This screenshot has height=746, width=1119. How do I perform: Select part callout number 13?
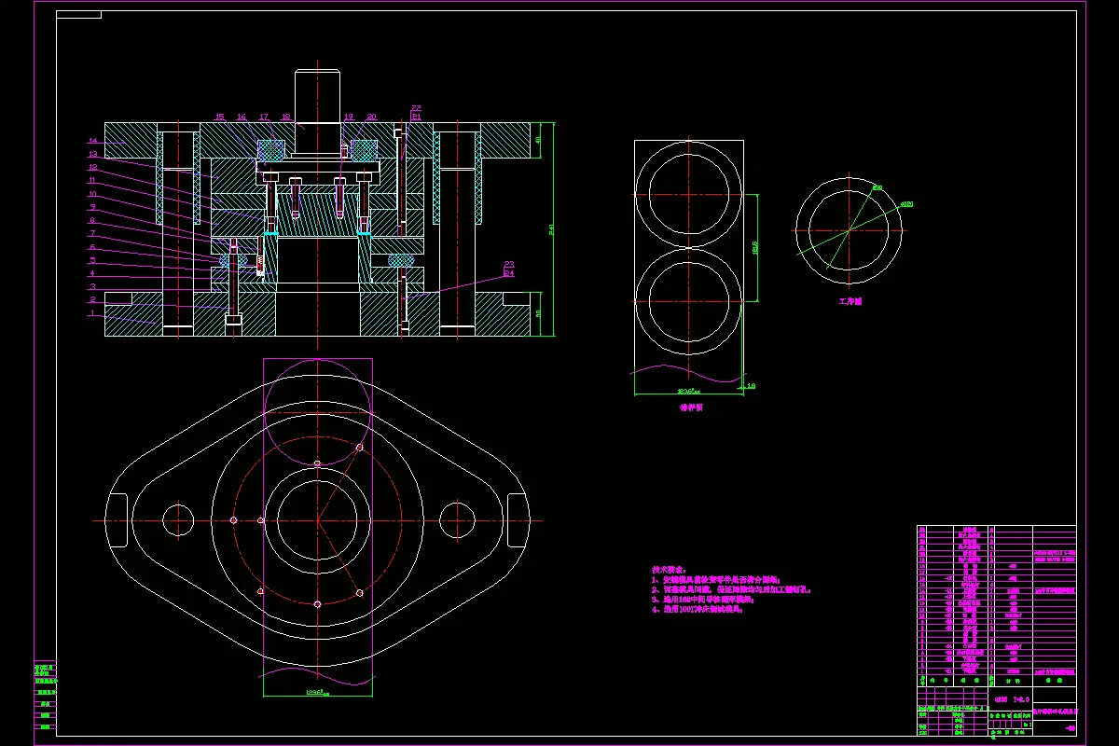coord(93,154)
